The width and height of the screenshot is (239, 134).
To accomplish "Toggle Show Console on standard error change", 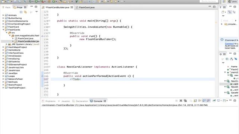I will [x=208, y=100].
